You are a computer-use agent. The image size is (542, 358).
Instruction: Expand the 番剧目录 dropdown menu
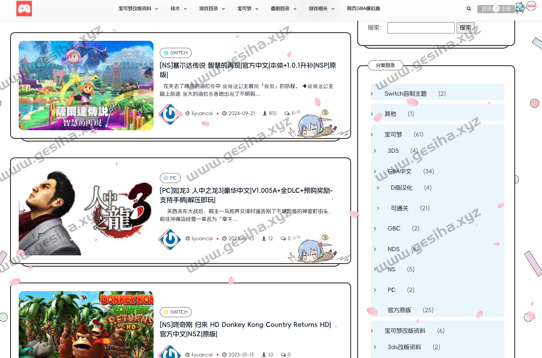pos(295,9)
